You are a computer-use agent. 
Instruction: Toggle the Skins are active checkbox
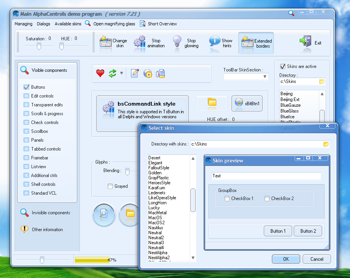tap(283, 66)
